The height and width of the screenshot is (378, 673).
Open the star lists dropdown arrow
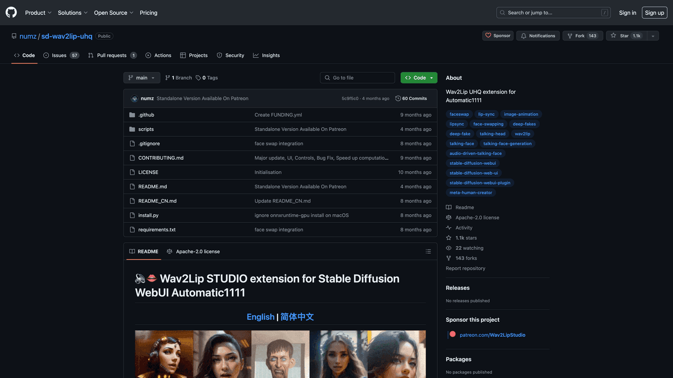(652, 36)
